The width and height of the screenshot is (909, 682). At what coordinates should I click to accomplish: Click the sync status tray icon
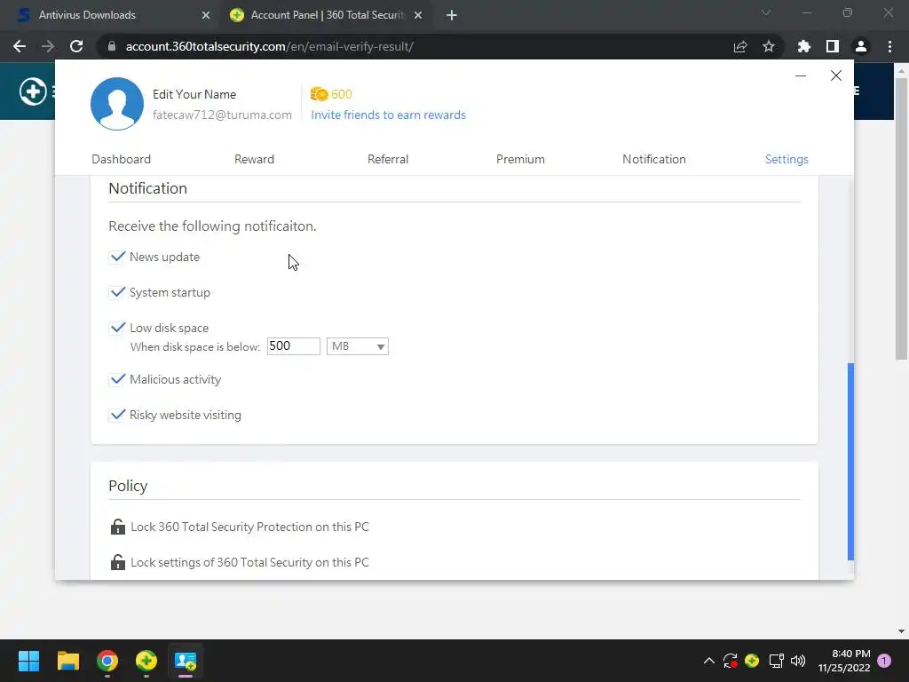click(x=730, y=661)
